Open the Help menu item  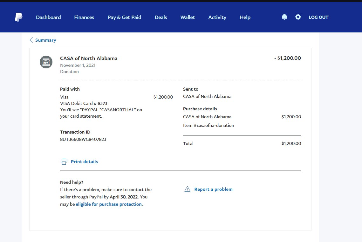pos(245,17)
